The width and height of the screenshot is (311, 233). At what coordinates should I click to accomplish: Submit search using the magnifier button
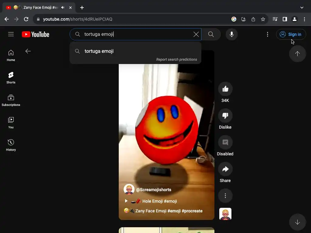211,34
